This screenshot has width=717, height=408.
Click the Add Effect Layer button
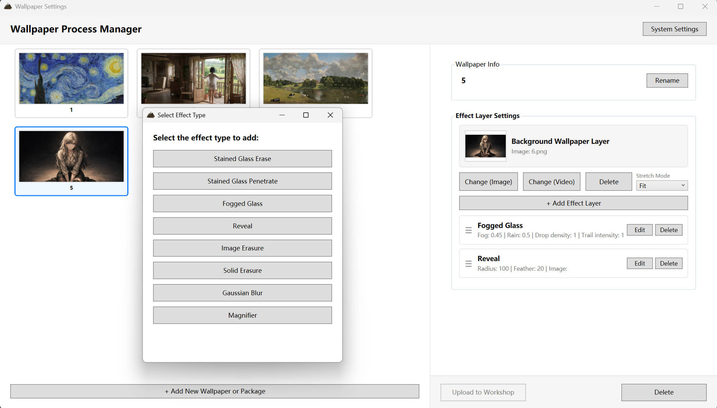point(573,203)
